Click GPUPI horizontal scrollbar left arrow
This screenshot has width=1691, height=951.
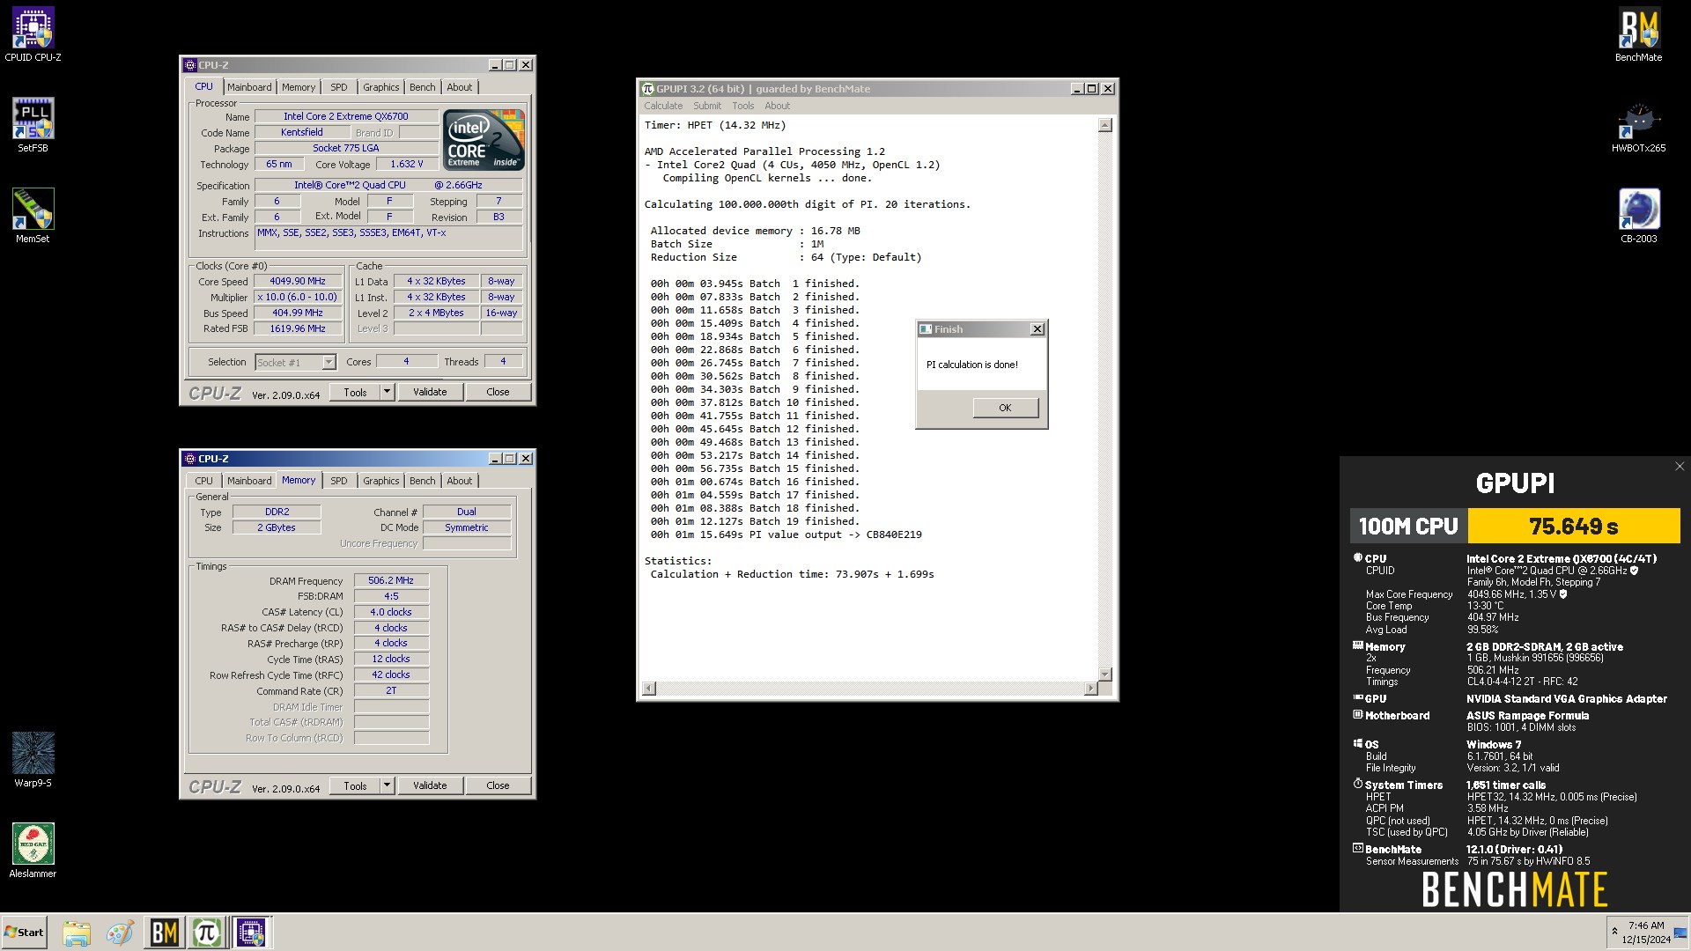coord(649,688)
